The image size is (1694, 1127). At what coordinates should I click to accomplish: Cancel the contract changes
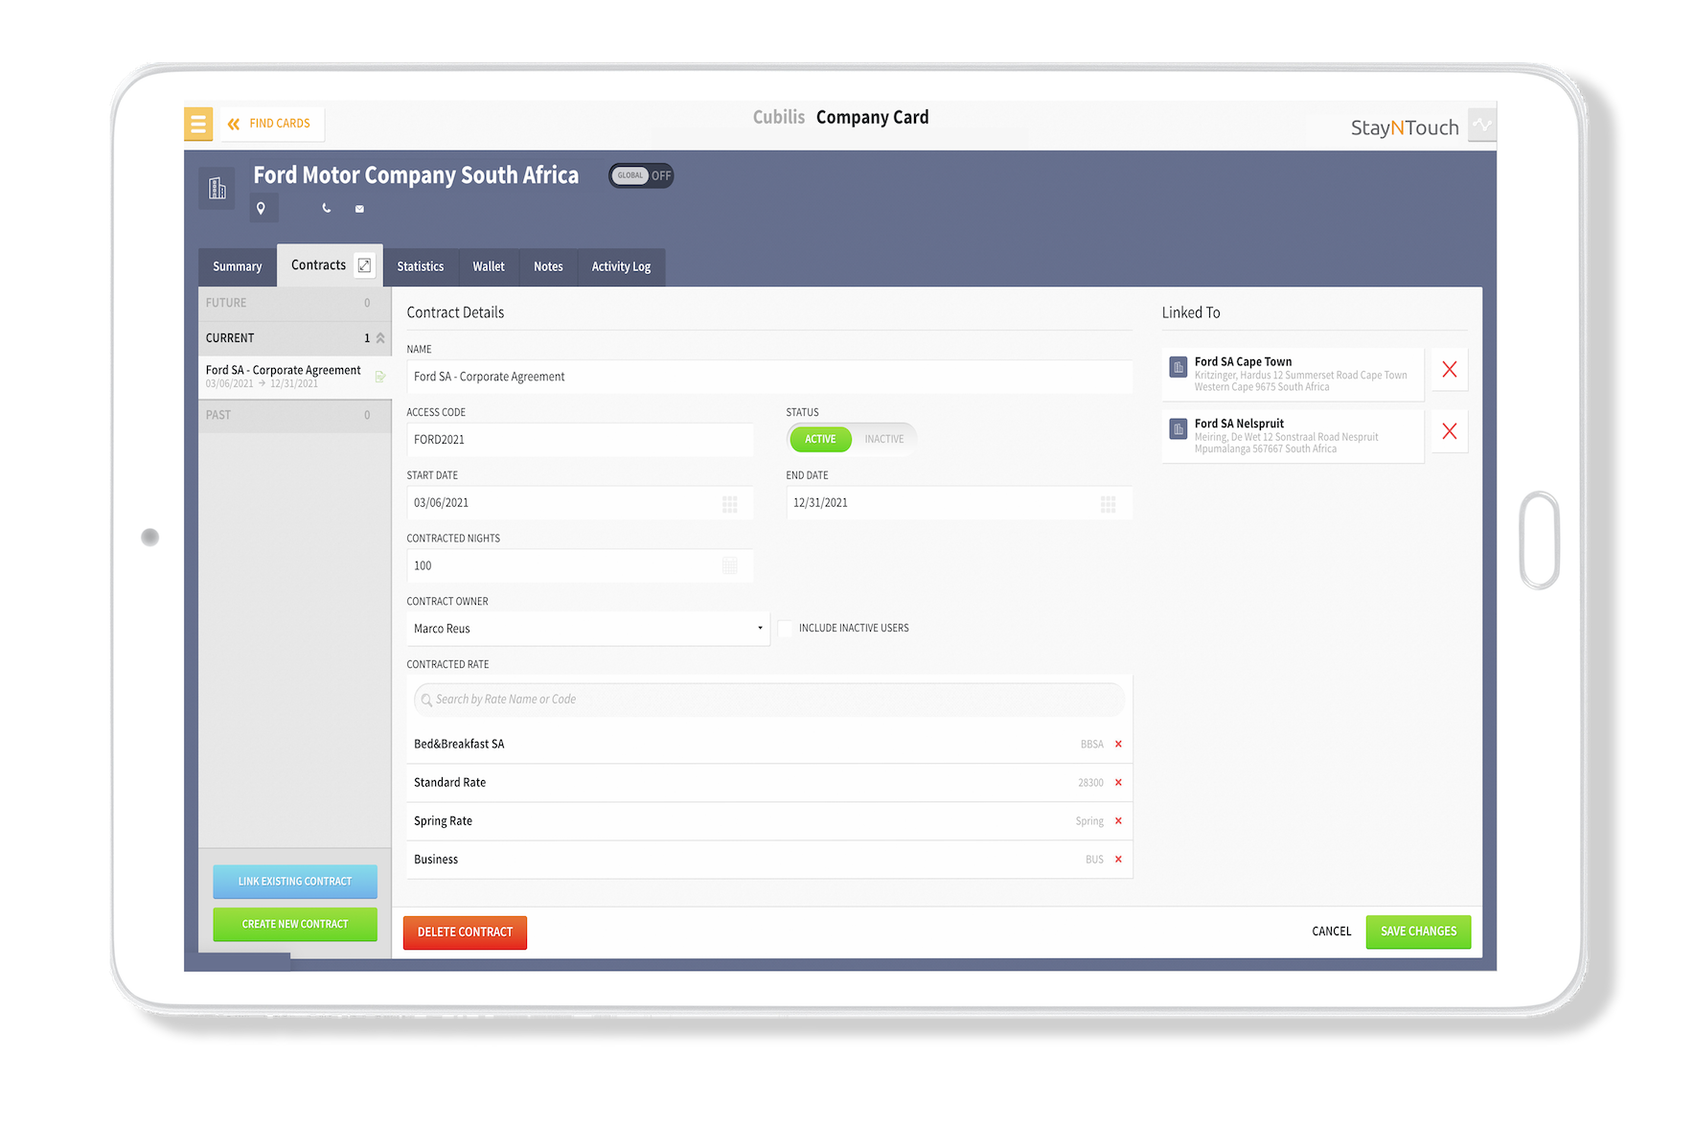(1331, 931)
